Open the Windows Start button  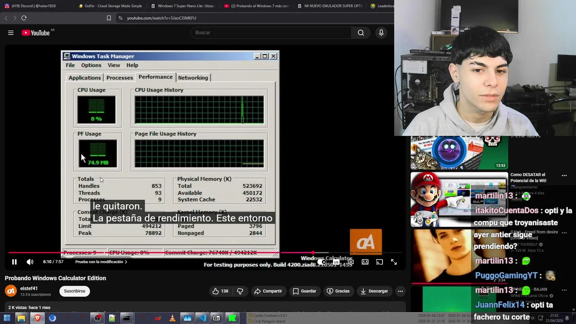coord(7,318)
